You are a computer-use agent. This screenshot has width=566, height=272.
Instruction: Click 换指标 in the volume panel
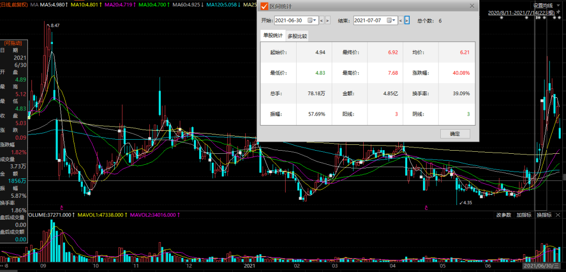pyautogui.click(x=544, y=215)
